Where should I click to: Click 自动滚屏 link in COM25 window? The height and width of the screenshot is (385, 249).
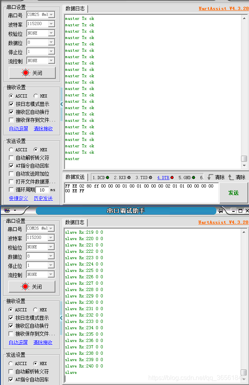point(19,129)
